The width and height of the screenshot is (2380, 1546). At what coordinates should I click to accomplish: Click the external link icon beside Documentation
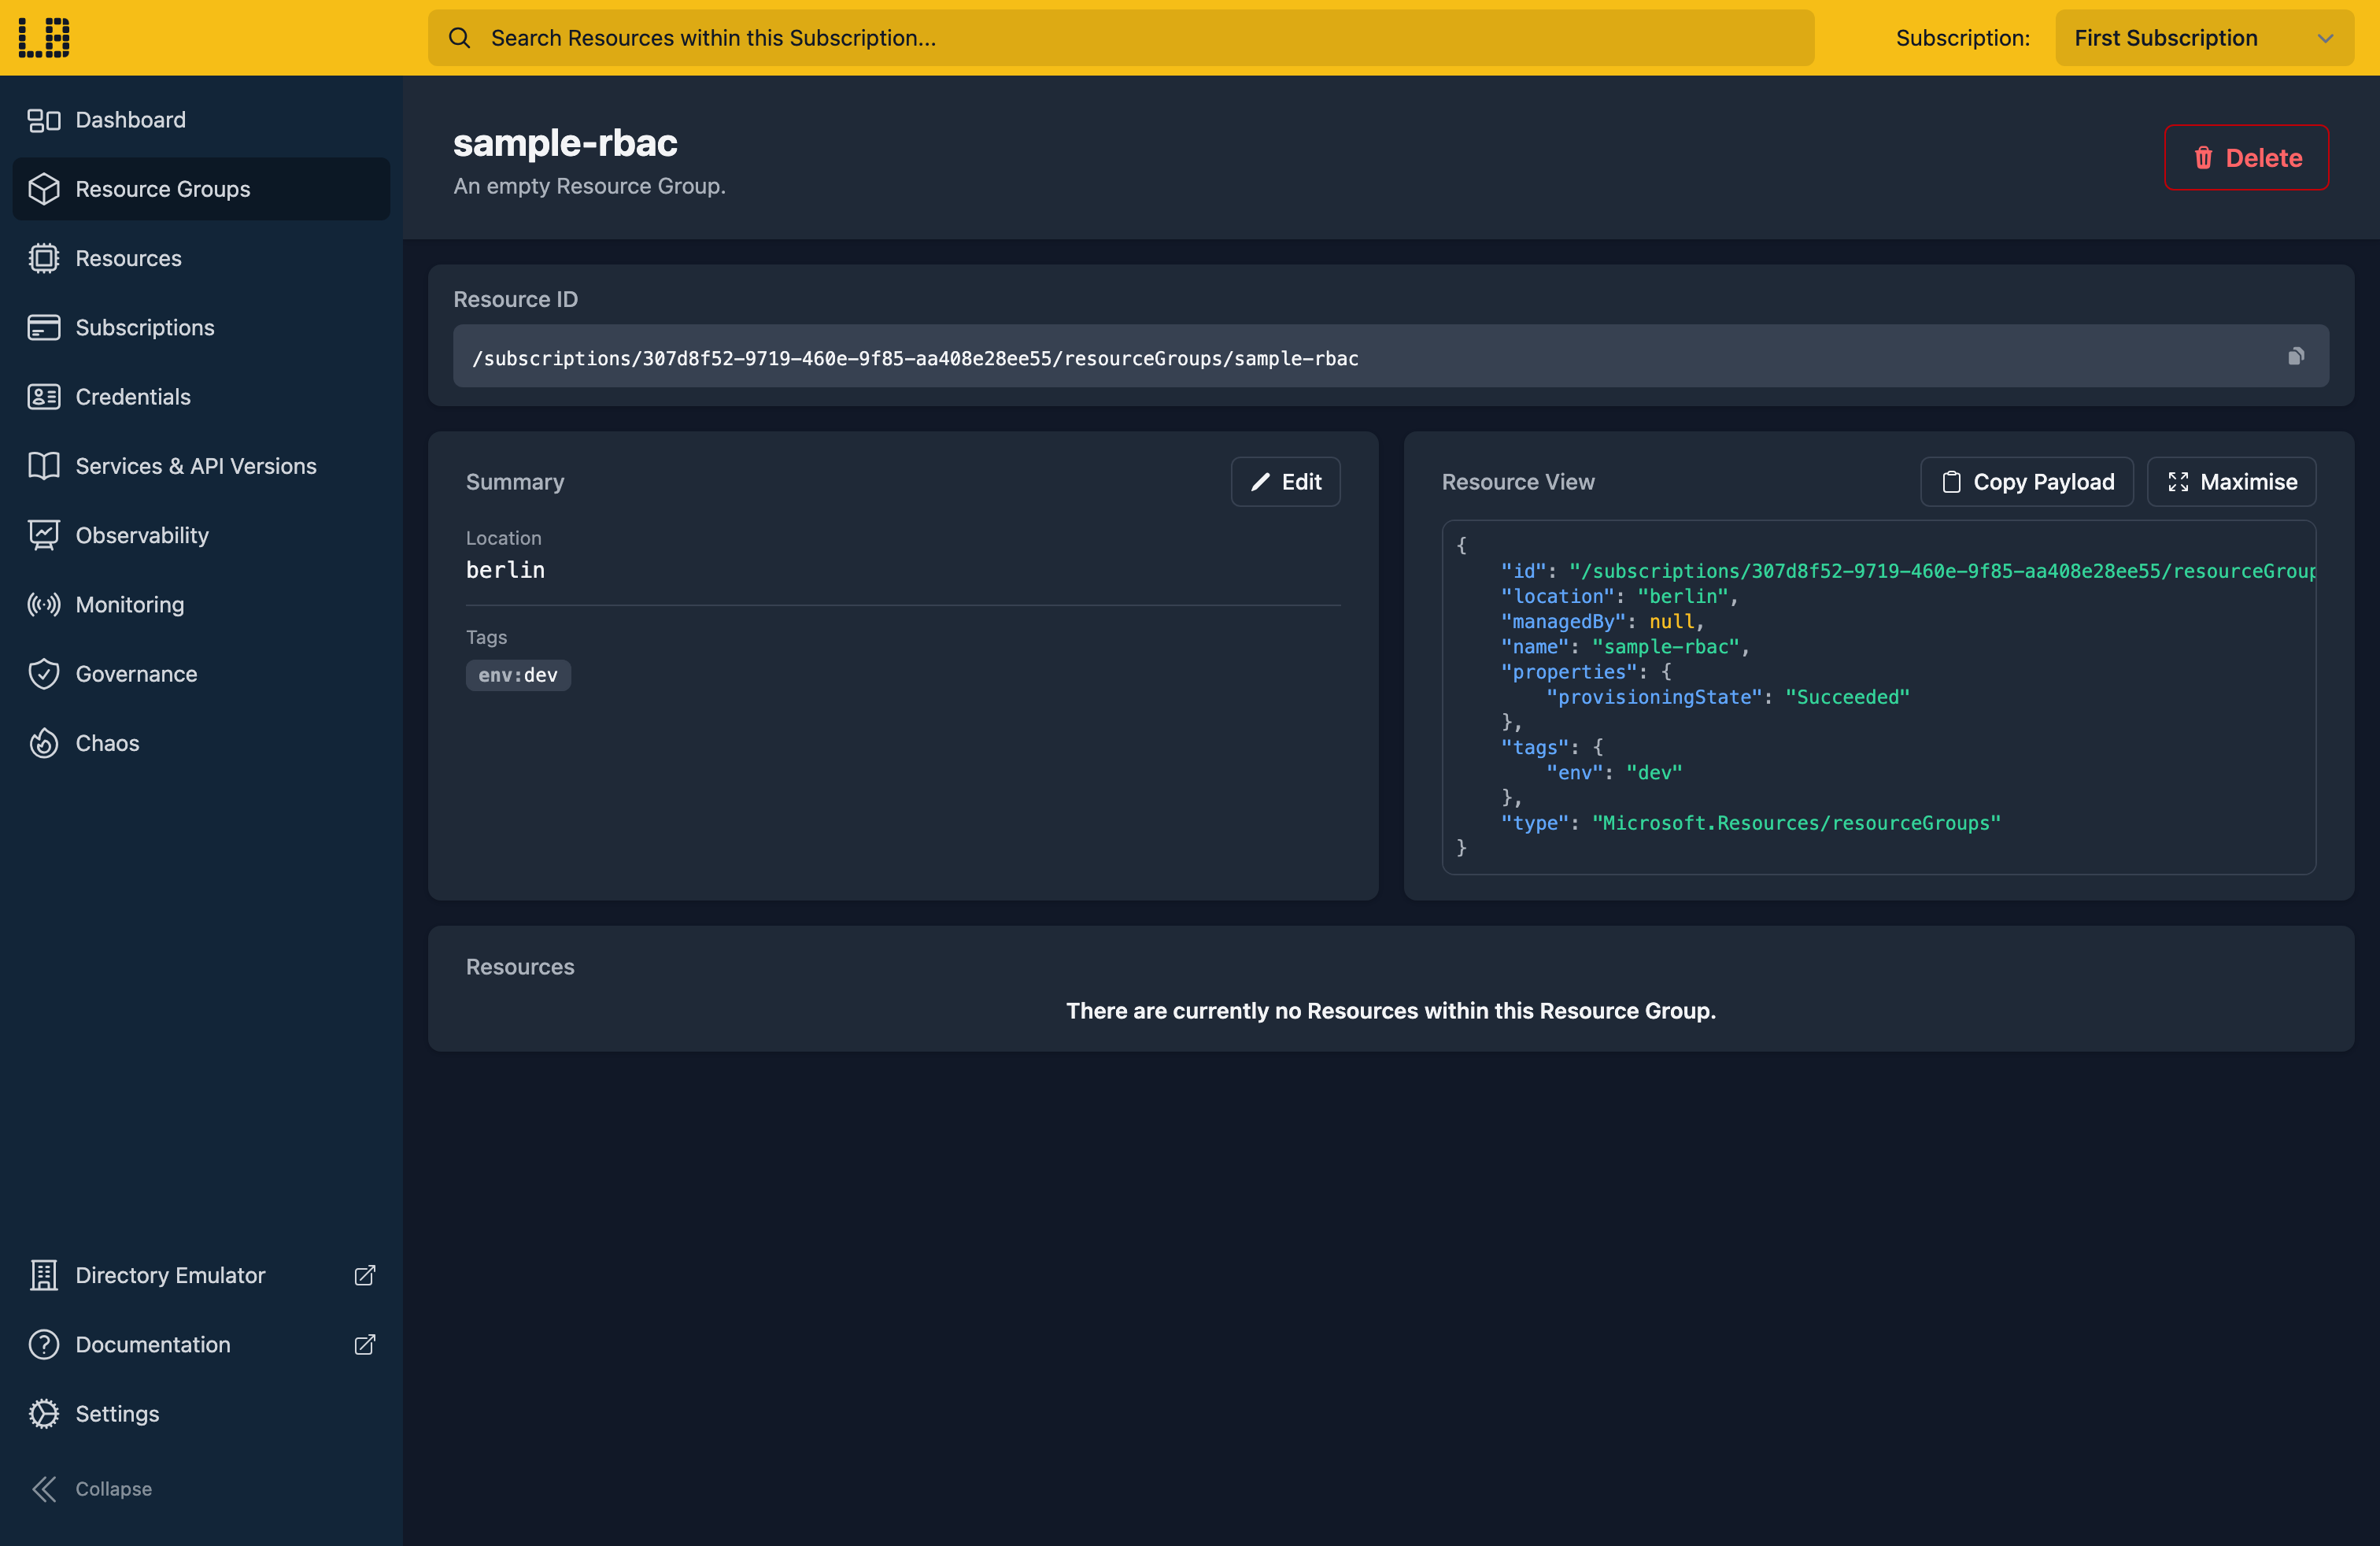[365, 1345]
